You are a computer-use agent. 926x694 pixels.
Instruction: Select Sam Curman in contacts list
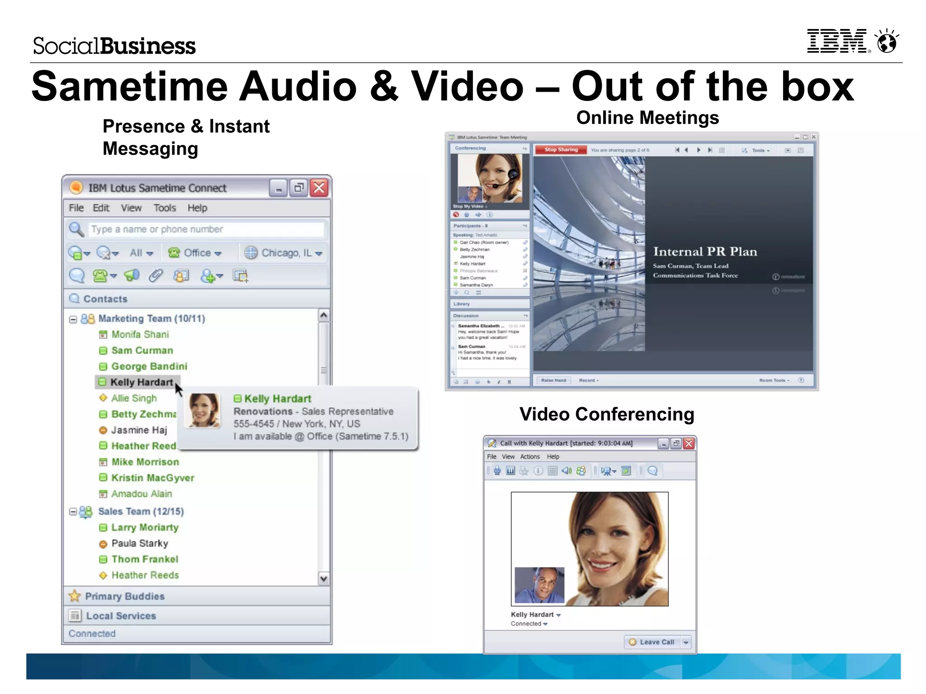[x=142, y=350]
